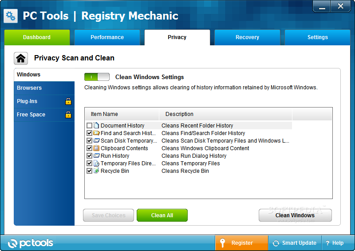The width and height of the screenshot is (355, 251).
Task: Click the Find and Search History folder icon
Action: pos(96,133)
